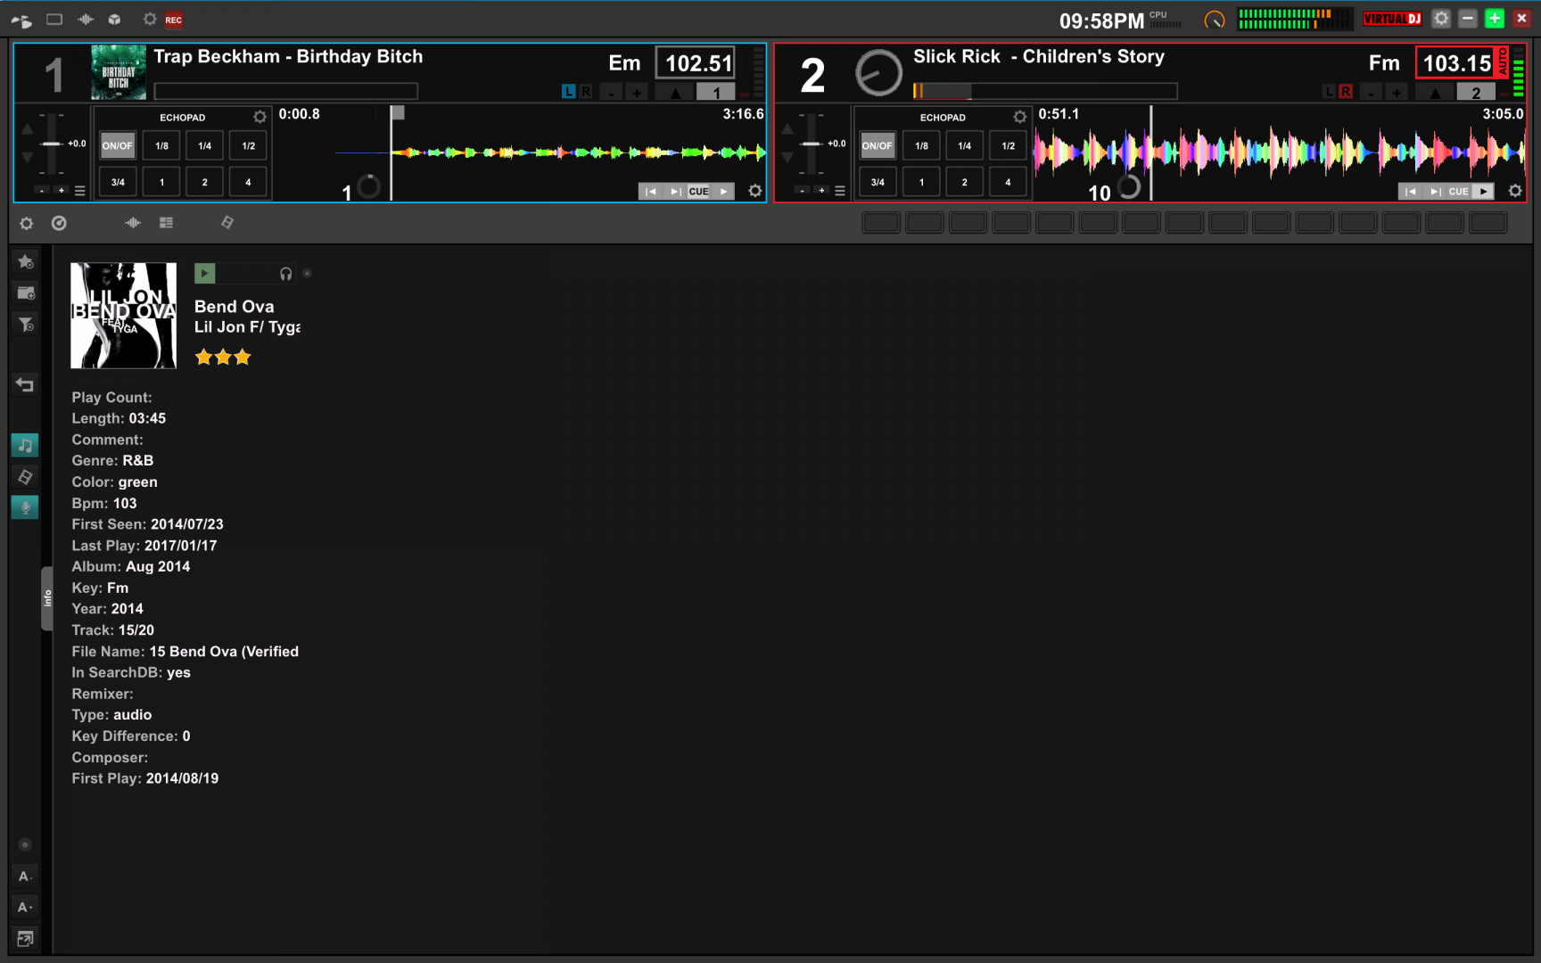Image resolution: width=1541 pixels, height=963 pixels.
Task: Click headphone prelisten icon for Bend Ova
Action: pos(285,274)
